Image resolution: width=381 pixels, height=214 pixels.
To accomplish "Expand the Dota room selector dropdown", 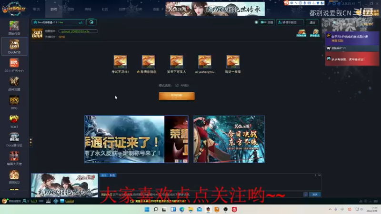I will pos(58,22).
